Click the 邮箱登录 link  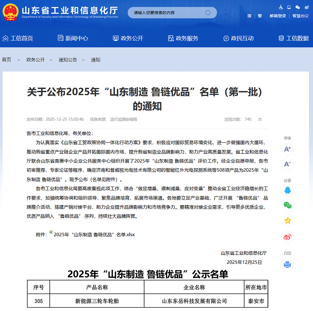pos(278,16)
